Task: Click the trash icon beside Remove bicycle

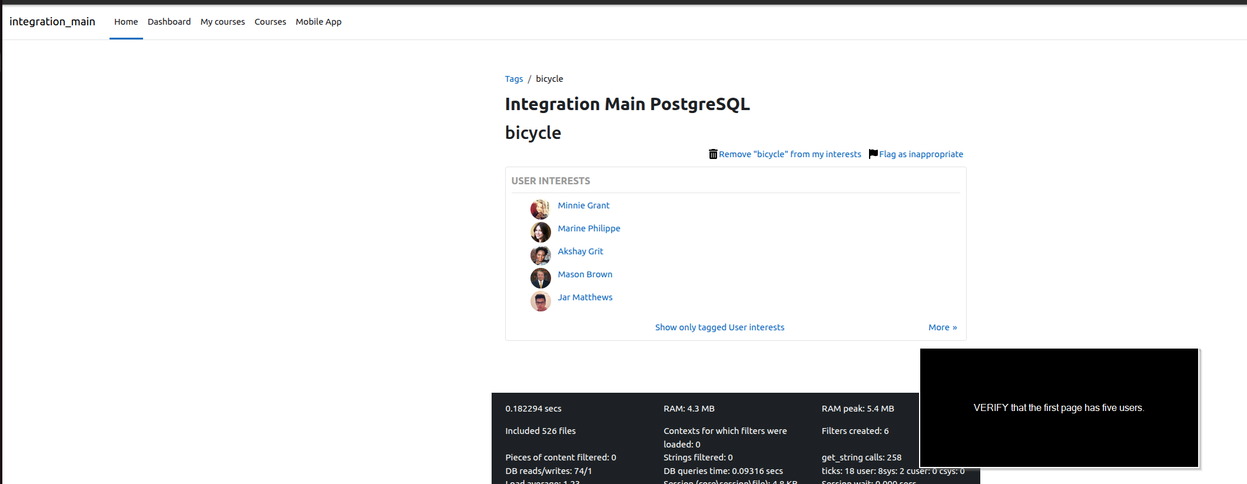Action: 713,154
